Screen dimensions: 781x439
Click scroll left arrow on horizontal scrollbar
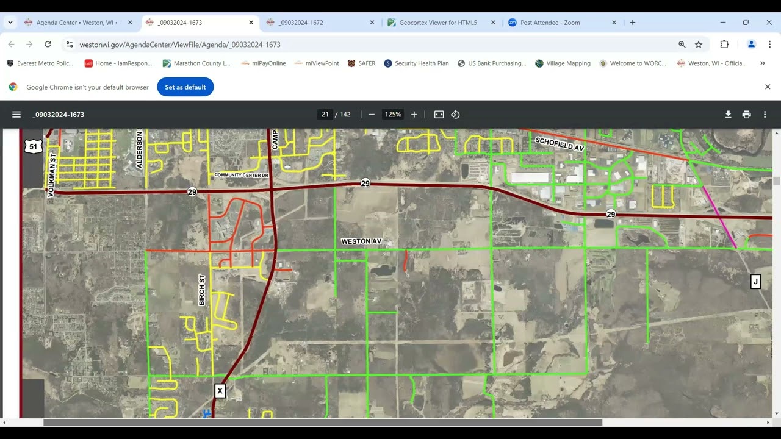point(4,423)
